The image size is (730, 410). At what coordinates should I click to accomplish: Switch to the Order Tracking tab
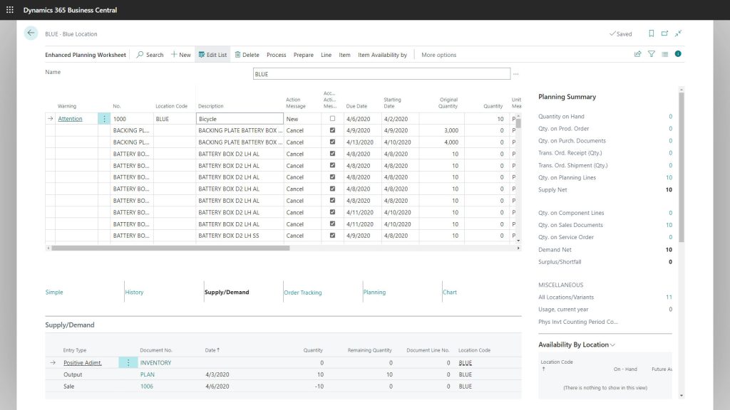point(302,292)
